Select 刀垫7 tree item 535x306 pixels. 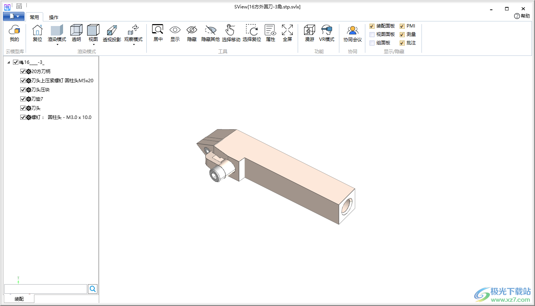[x=37, y=99]
